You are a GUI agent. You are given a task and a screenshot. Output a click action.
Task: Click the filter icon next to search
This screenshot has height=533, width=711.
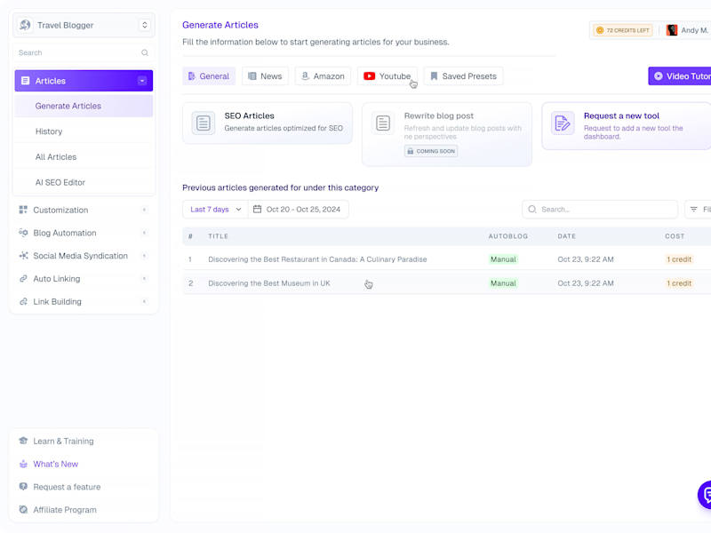[694, 209]
